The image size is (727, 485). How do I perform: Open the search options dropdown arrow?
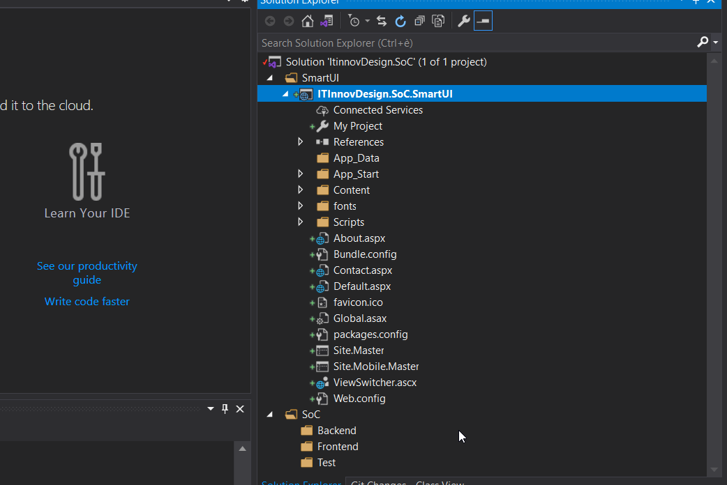tap(716, 42)
